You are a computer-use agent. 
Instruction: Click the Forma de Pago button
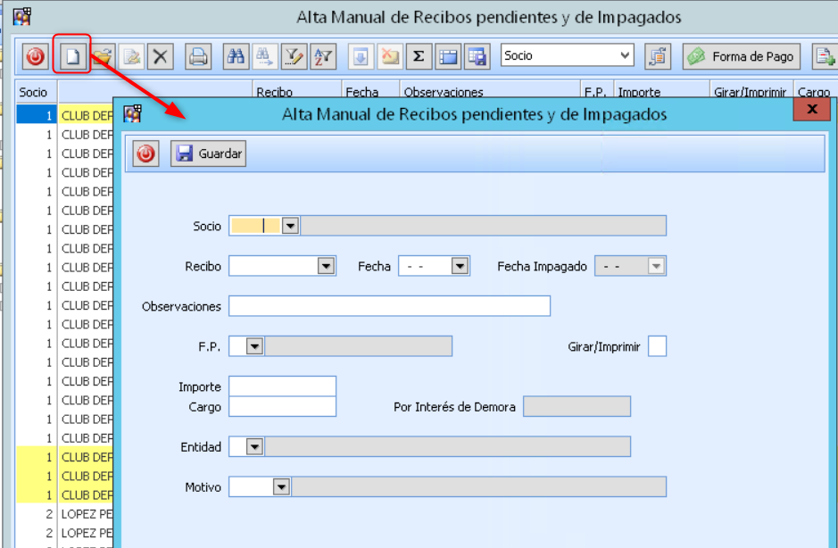click(742, 56)
